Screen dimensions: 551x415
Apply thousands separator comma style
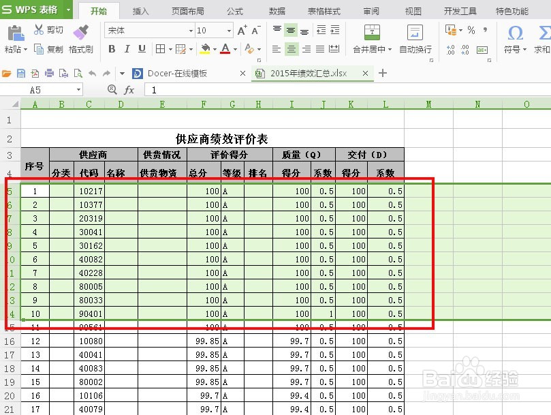[486, 30]
